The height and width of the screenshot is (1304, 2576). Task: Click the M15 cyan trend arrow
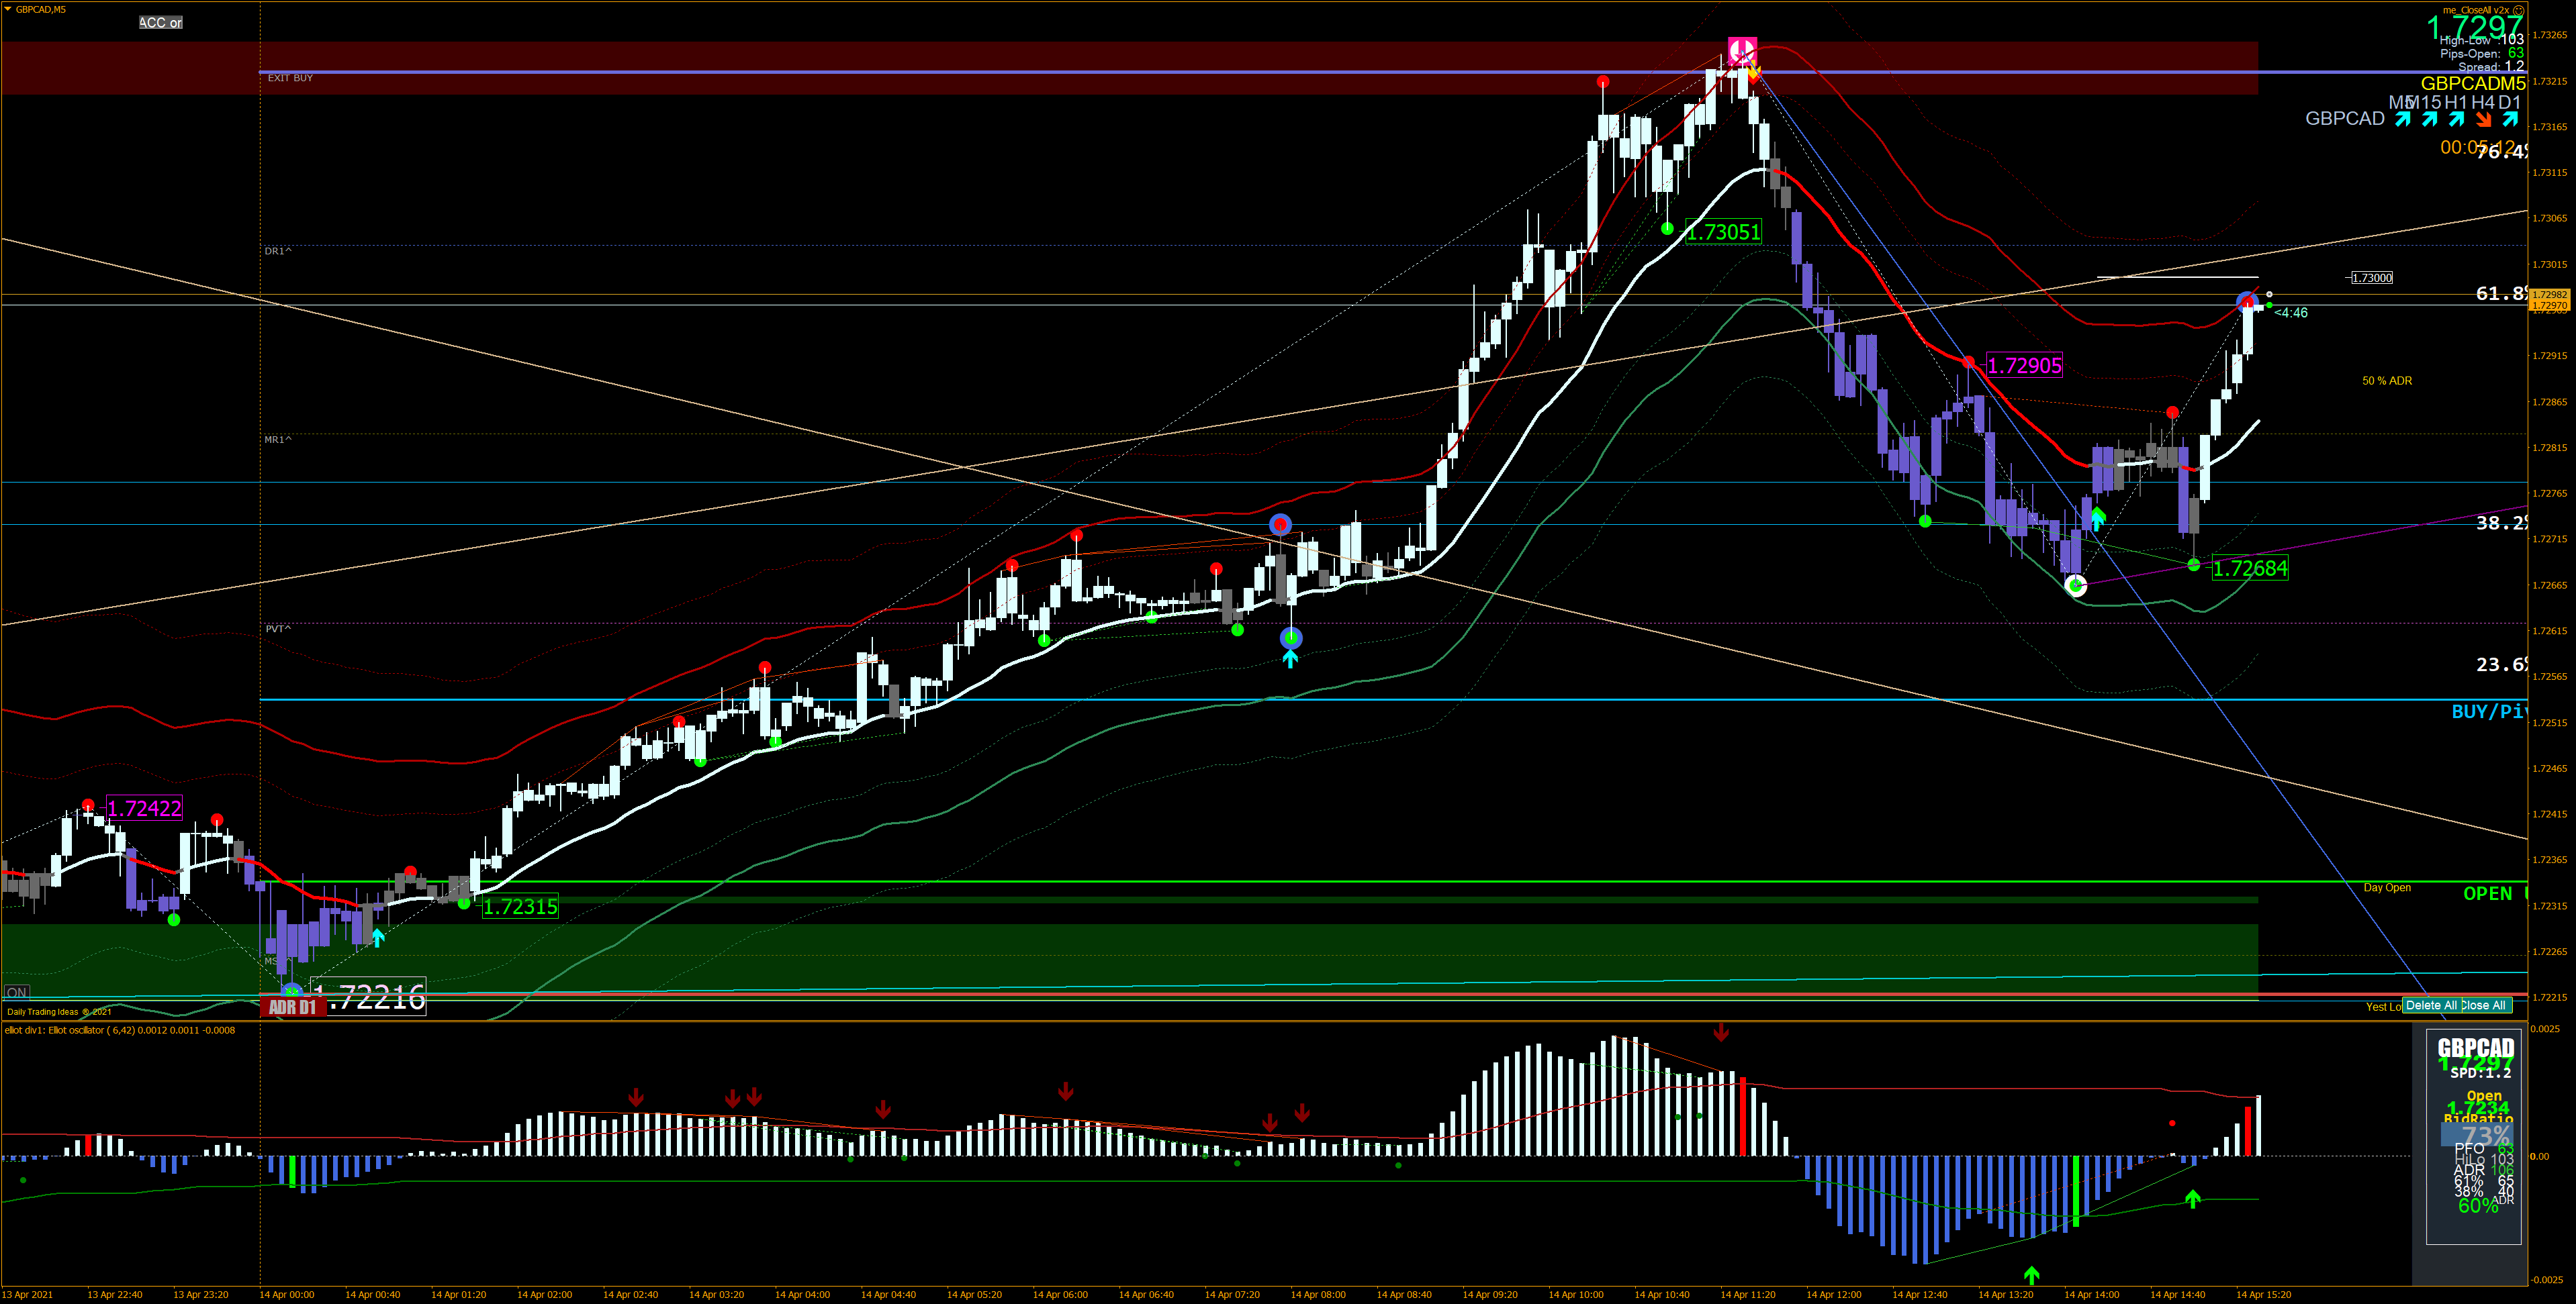click(2430, 120)
